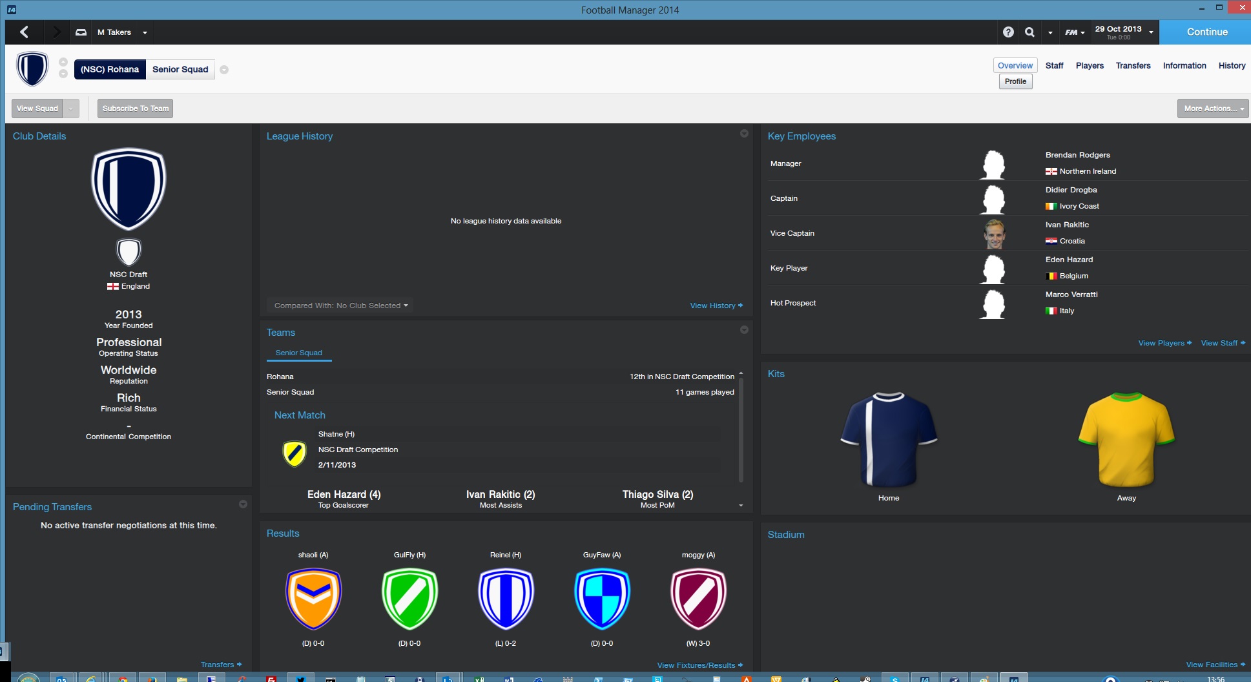
Task: Click the Rohana club badge in header
Action: tap(32, 68)
